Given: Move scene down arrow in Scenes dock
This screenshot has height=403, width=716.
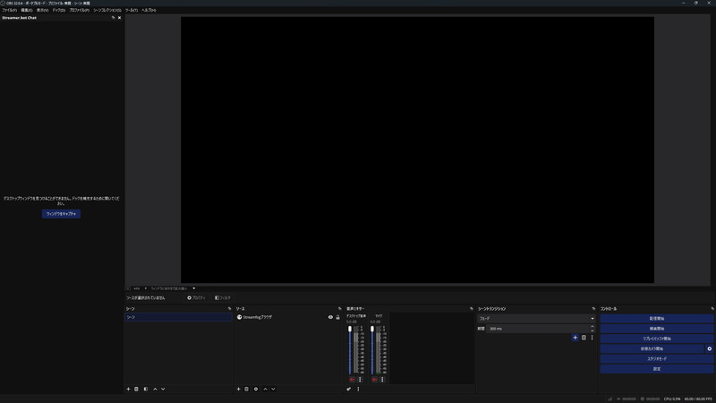Looking at the screenshot, I should tap(163, 390).
